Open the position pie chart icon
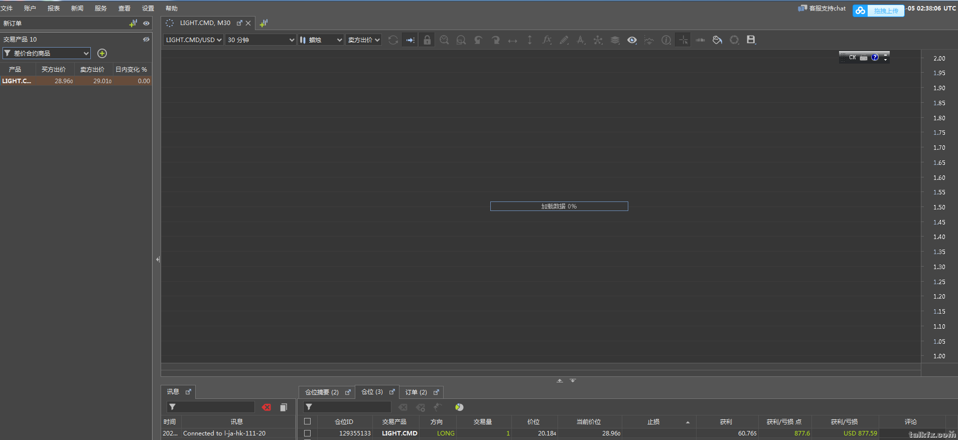958x440 pixels. coord(459,407)
